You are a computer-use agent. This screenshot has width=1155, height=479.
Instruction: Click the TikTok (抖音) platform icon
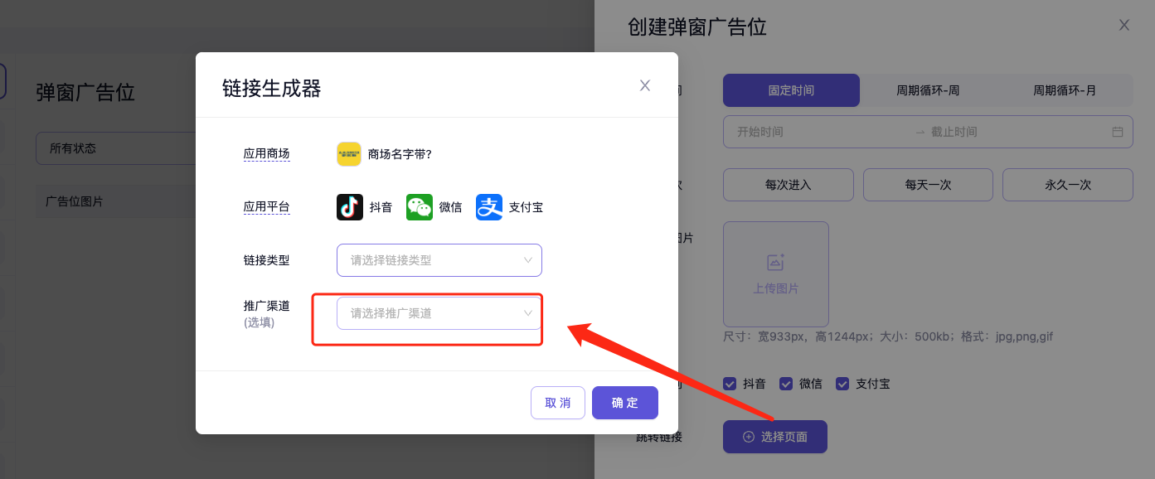coord(350,207)
